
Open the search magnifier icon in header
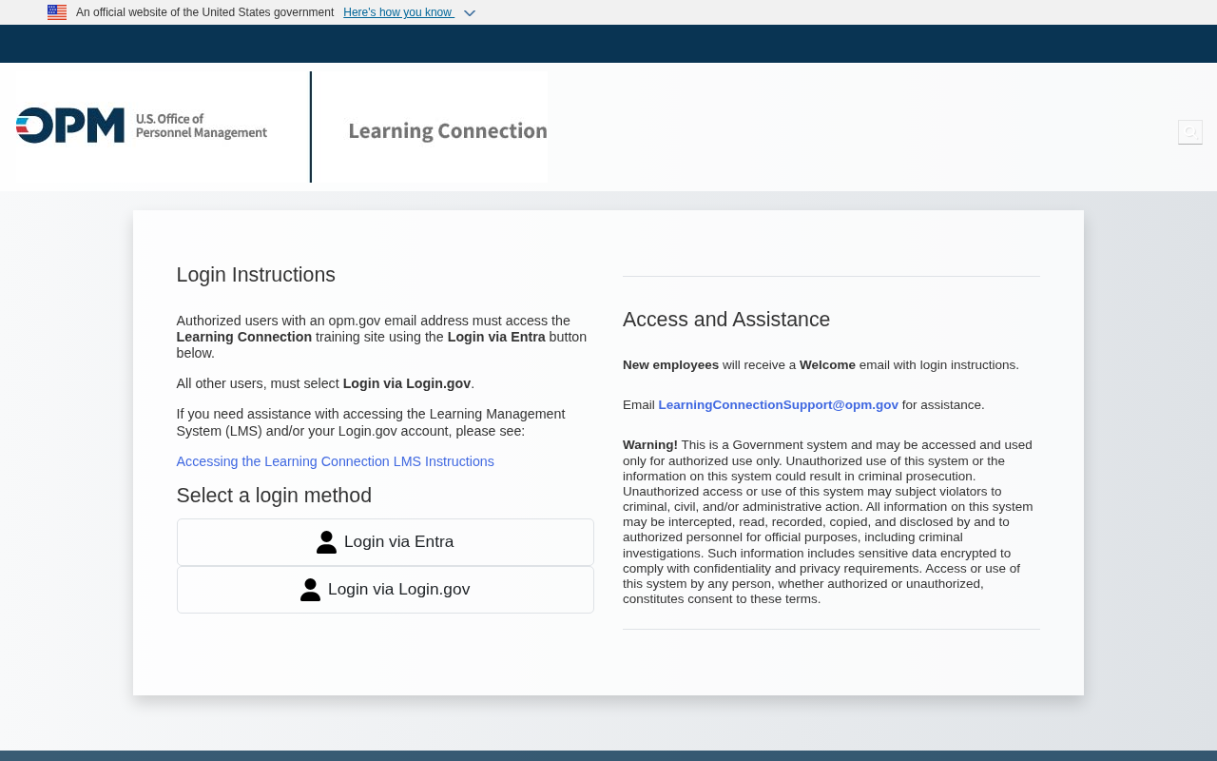tap(1189, 132)
